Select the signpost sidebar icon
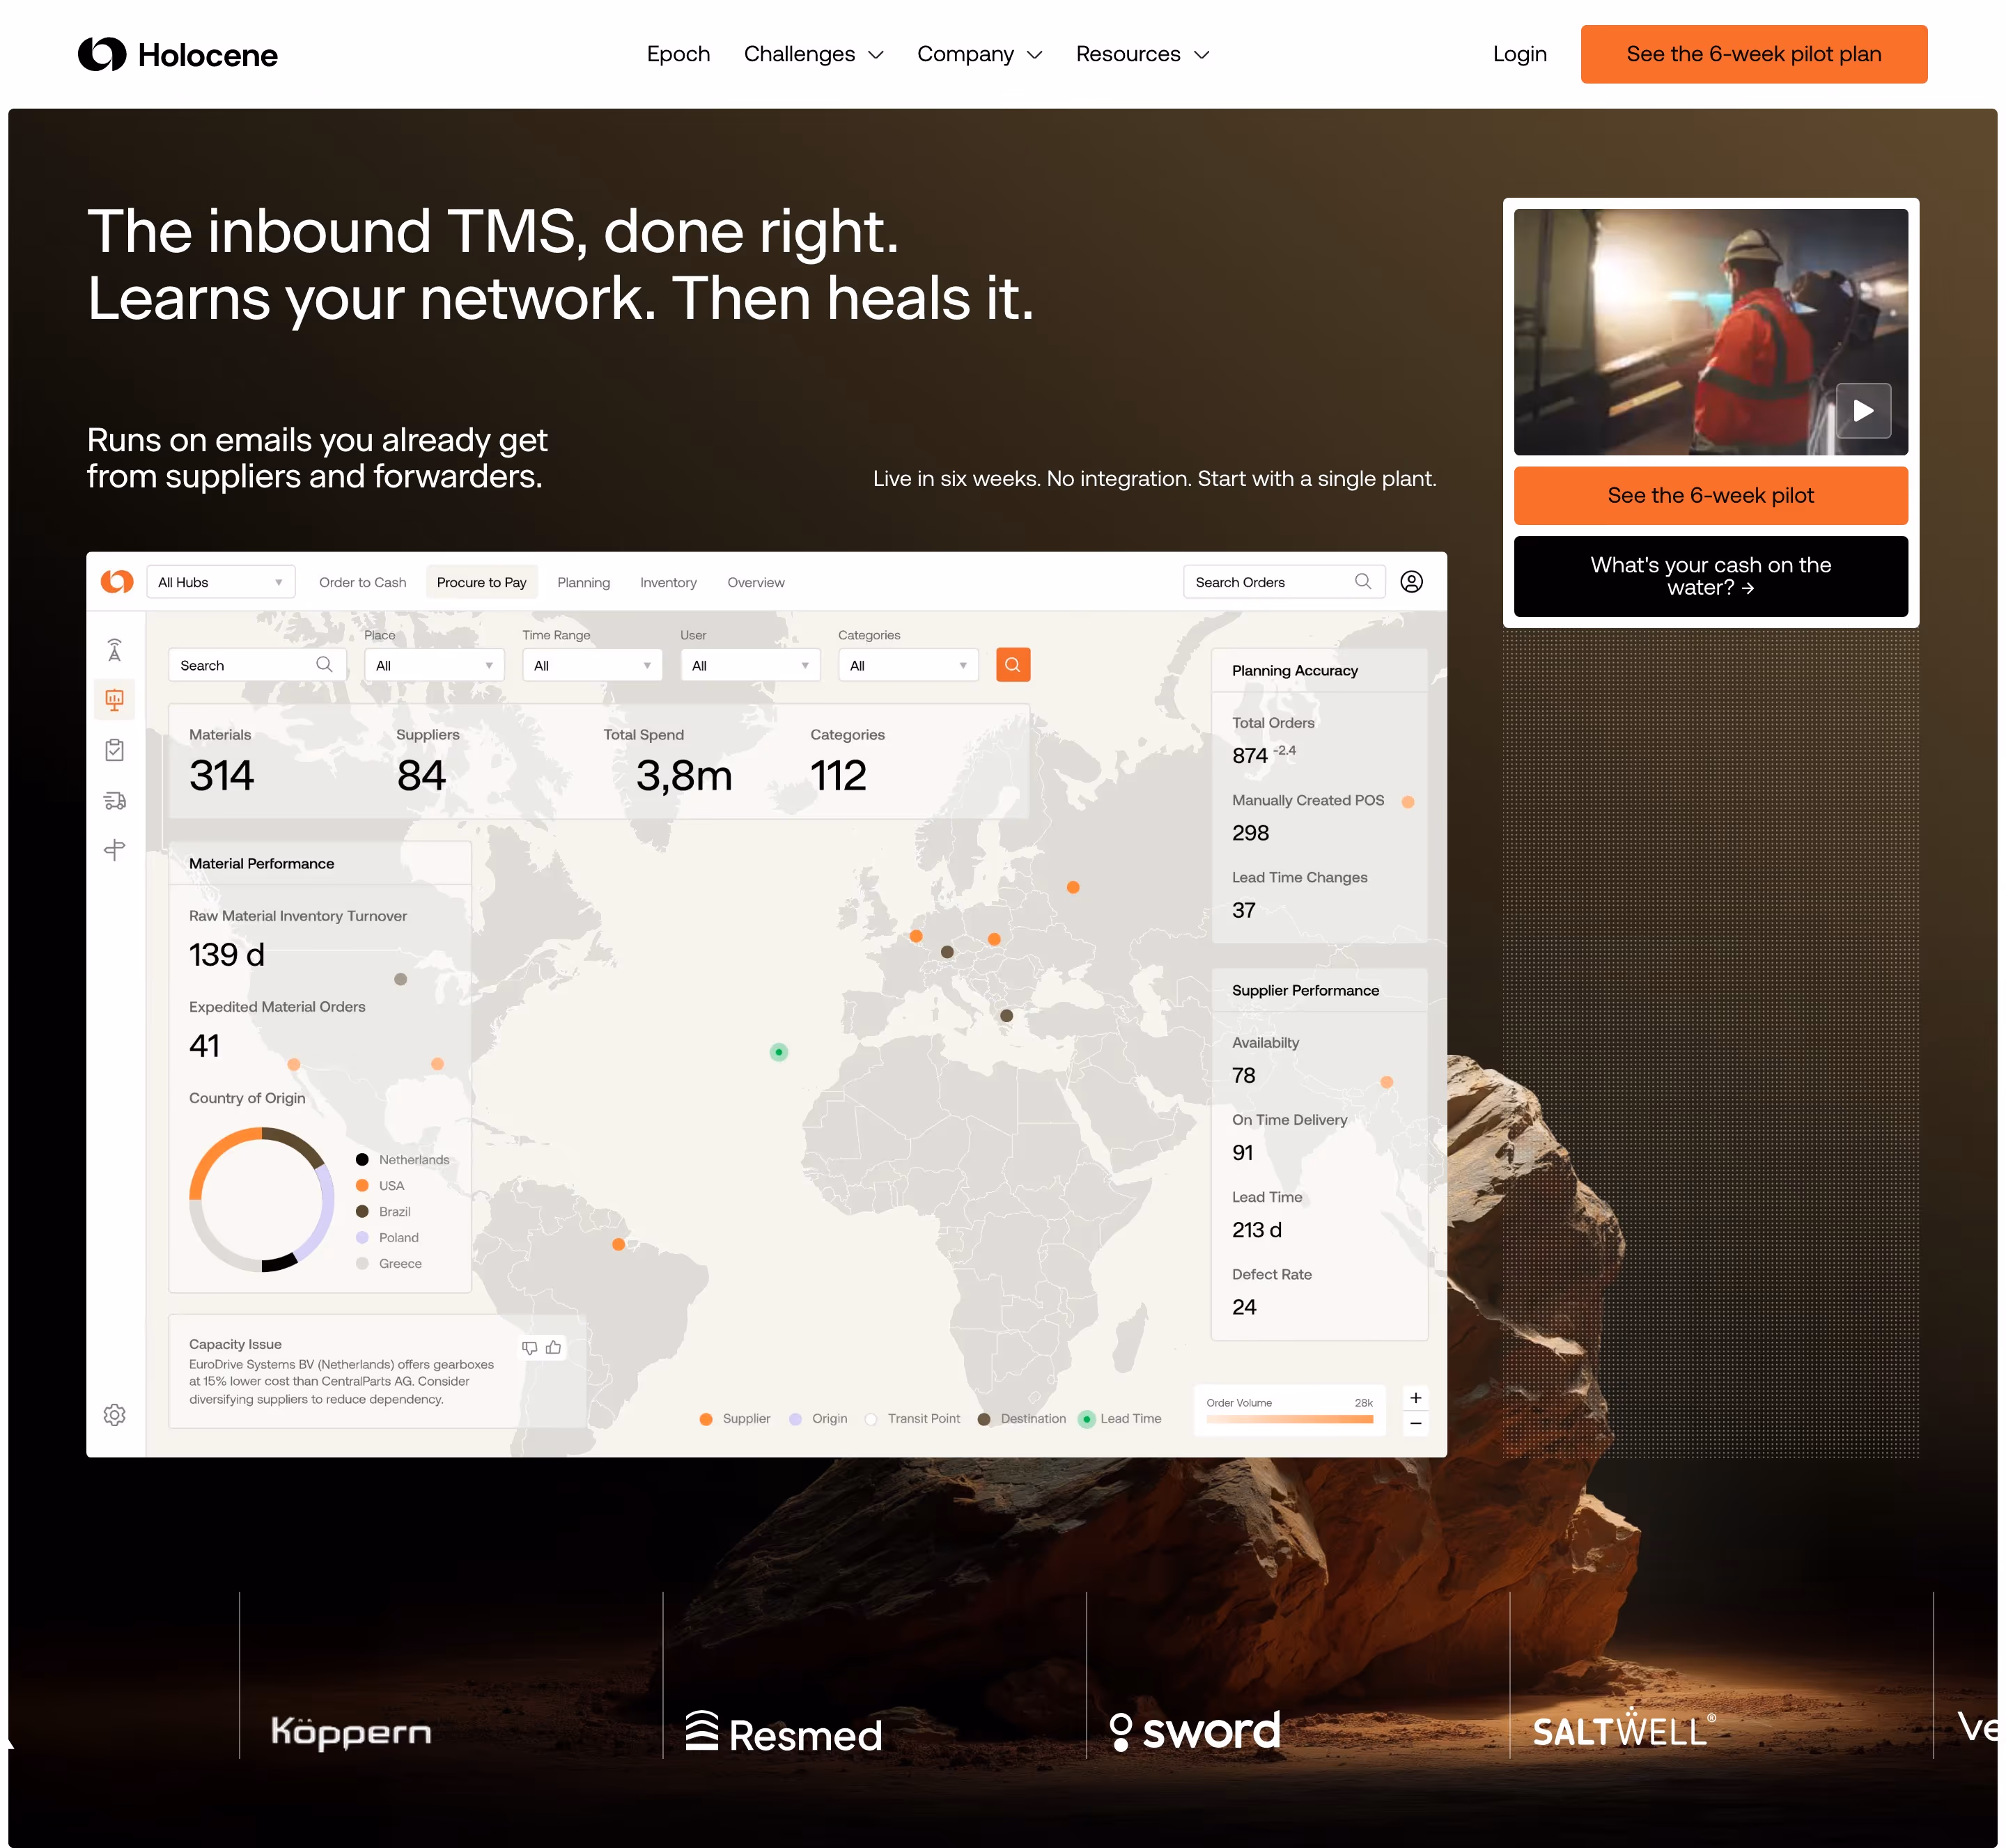2006x1848 pixels. tap(115, 850)
